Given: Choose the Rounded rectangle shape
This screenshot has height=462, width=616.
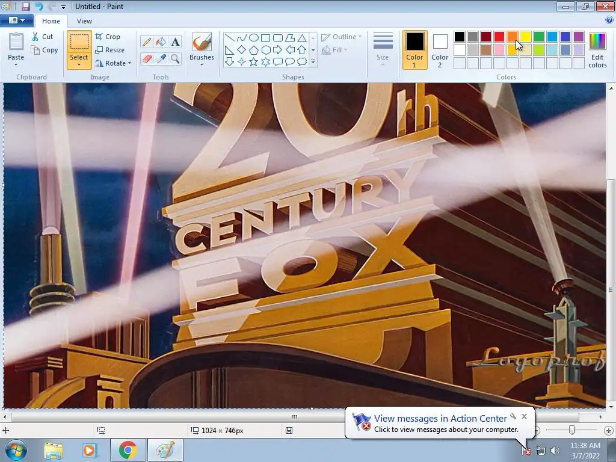Looking at the screenshot, I should point(278,38).
